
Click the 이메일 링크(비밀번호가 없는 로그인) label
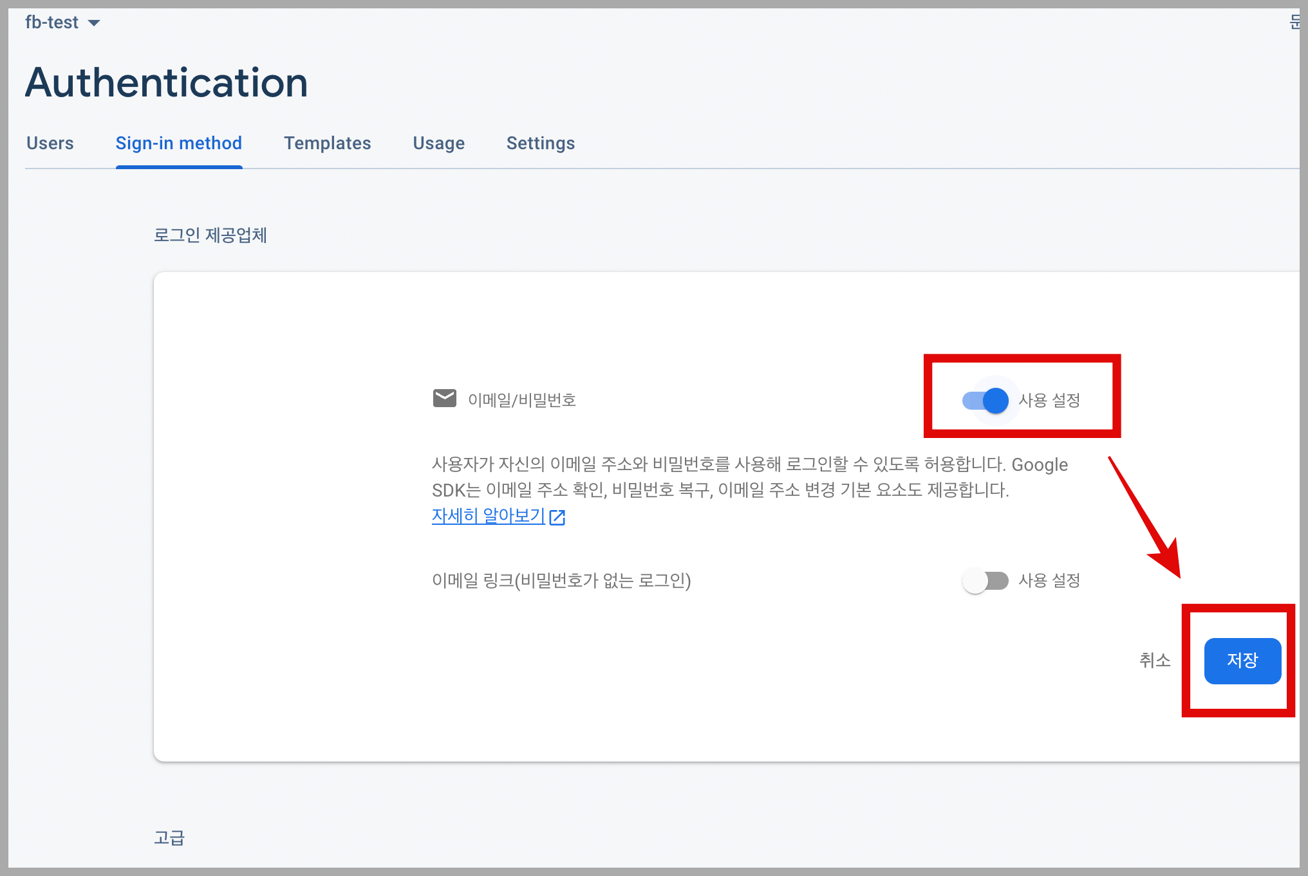561,581
